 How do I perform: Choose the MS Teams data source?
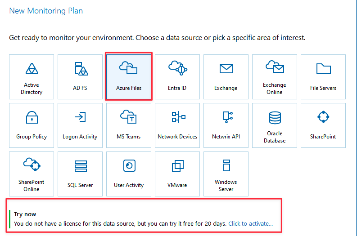[129, 125]
